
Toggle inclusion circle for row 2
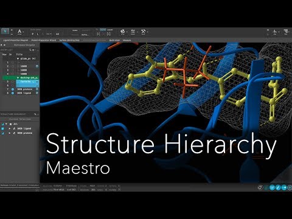[13, 66]
